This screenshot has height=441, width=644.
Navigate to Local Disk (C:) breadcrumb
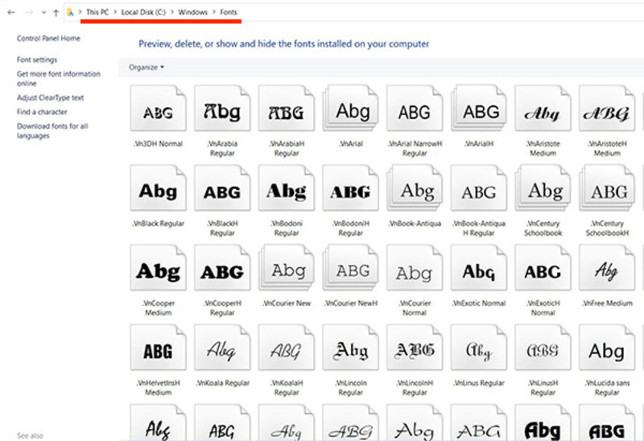143,12
